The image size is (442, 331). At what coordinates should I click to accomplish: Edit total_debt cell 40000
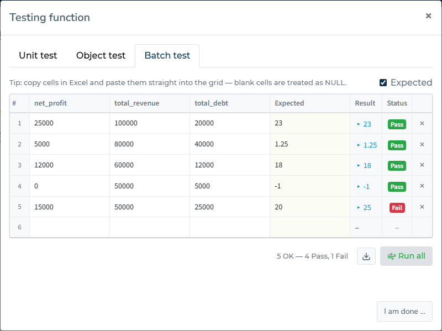[230, 144]
